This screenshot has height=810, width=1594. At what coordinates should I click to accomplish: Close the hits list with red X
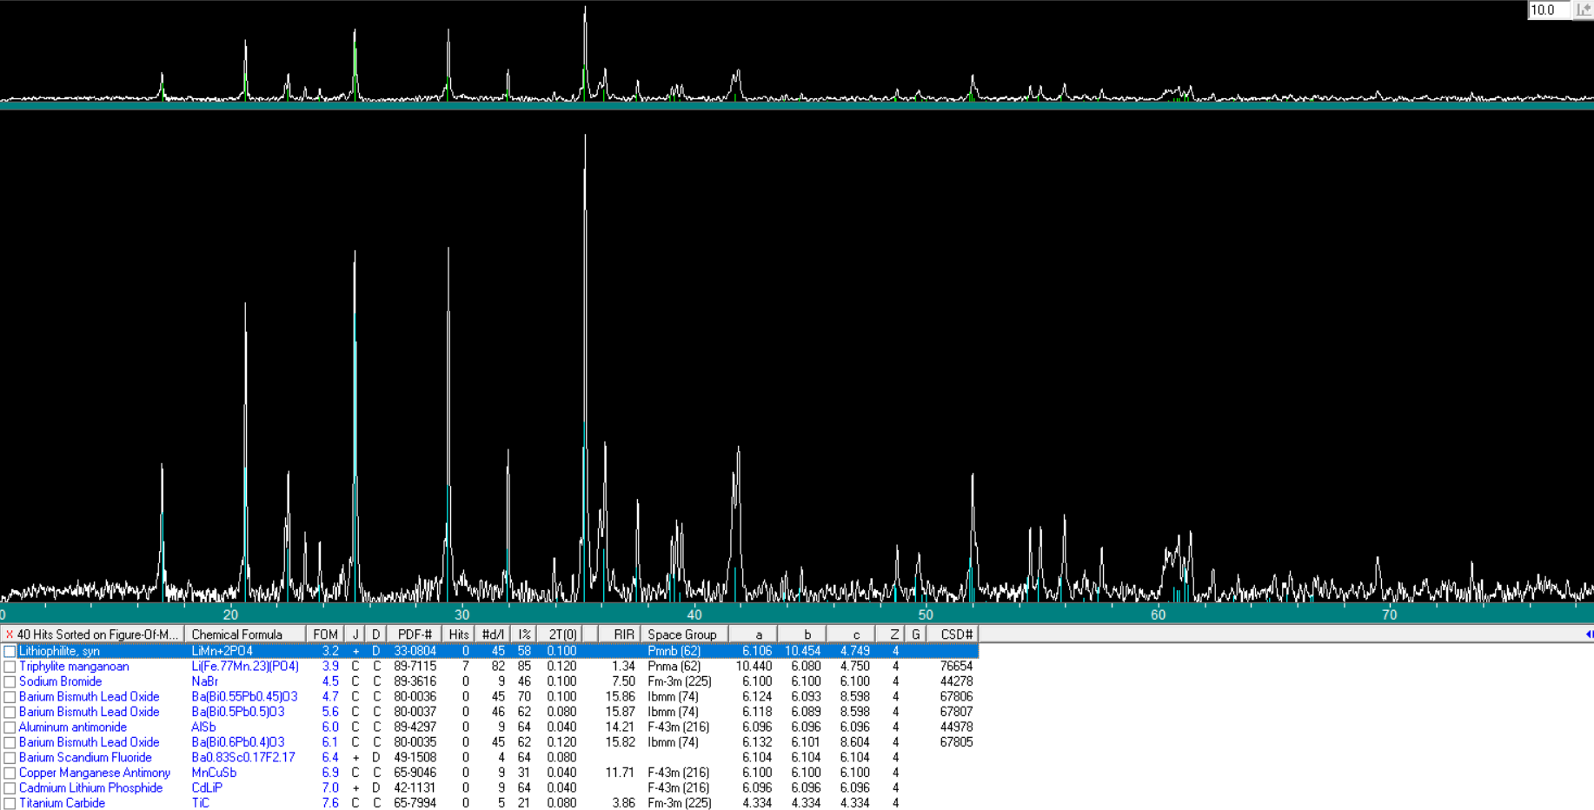tap(10, 635)
